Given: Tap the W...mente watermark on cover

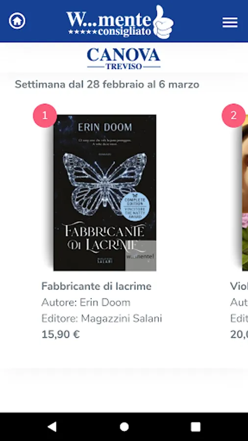Looking at the screenshot, I should [141, 255].
